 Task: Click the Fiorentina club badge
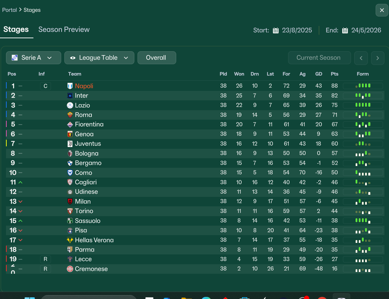70,125
